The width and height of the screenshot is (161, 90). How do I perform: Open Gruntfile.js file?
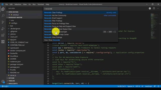point(14,56)
